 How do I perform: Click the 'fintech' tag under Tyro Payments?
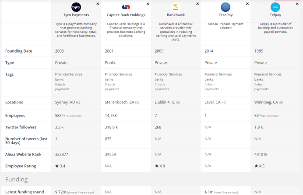click(60, 84)
